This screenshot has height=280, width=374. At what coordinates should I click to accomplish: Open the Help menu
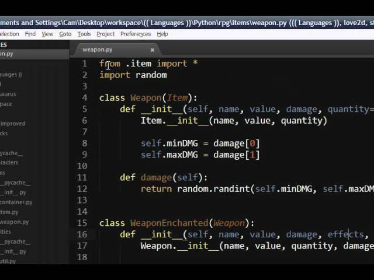coord(162,34)
